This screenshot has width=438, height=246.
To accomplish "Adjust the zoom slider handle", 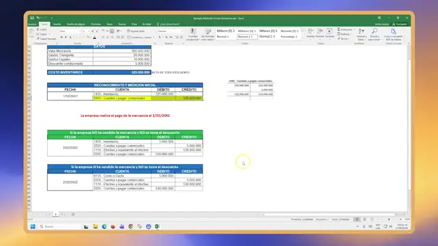I will (x=389, y=219).
